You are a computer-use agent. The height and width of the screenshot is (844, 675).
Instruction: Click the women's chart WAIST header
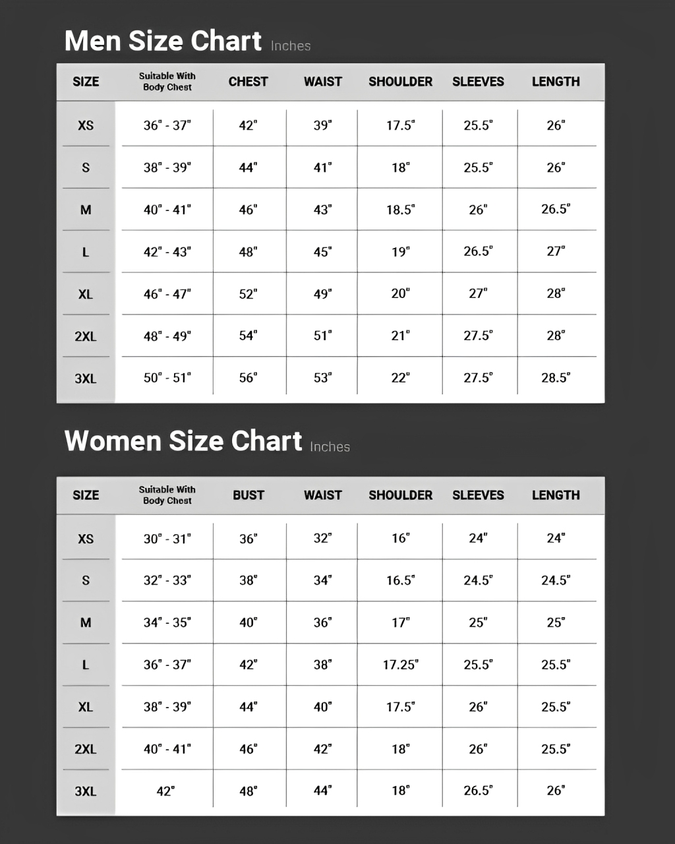click(x=322, y=495)
